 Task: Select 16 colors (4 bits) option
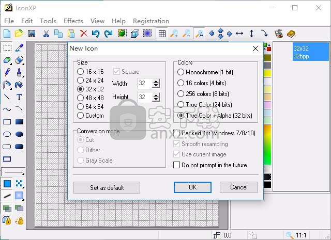(202, 83)
